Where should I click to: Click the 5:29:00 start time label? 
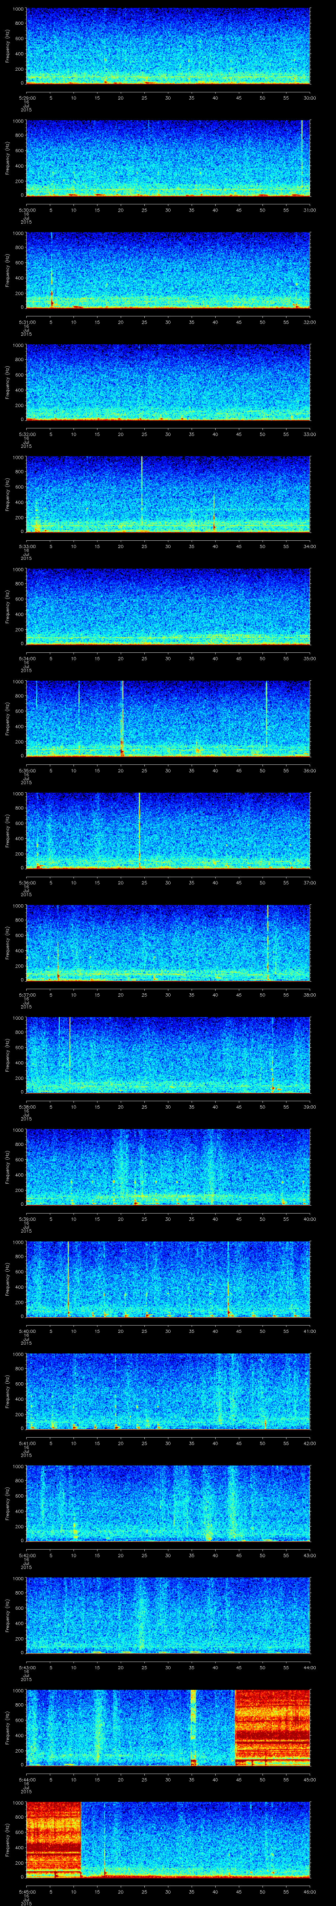27,98
